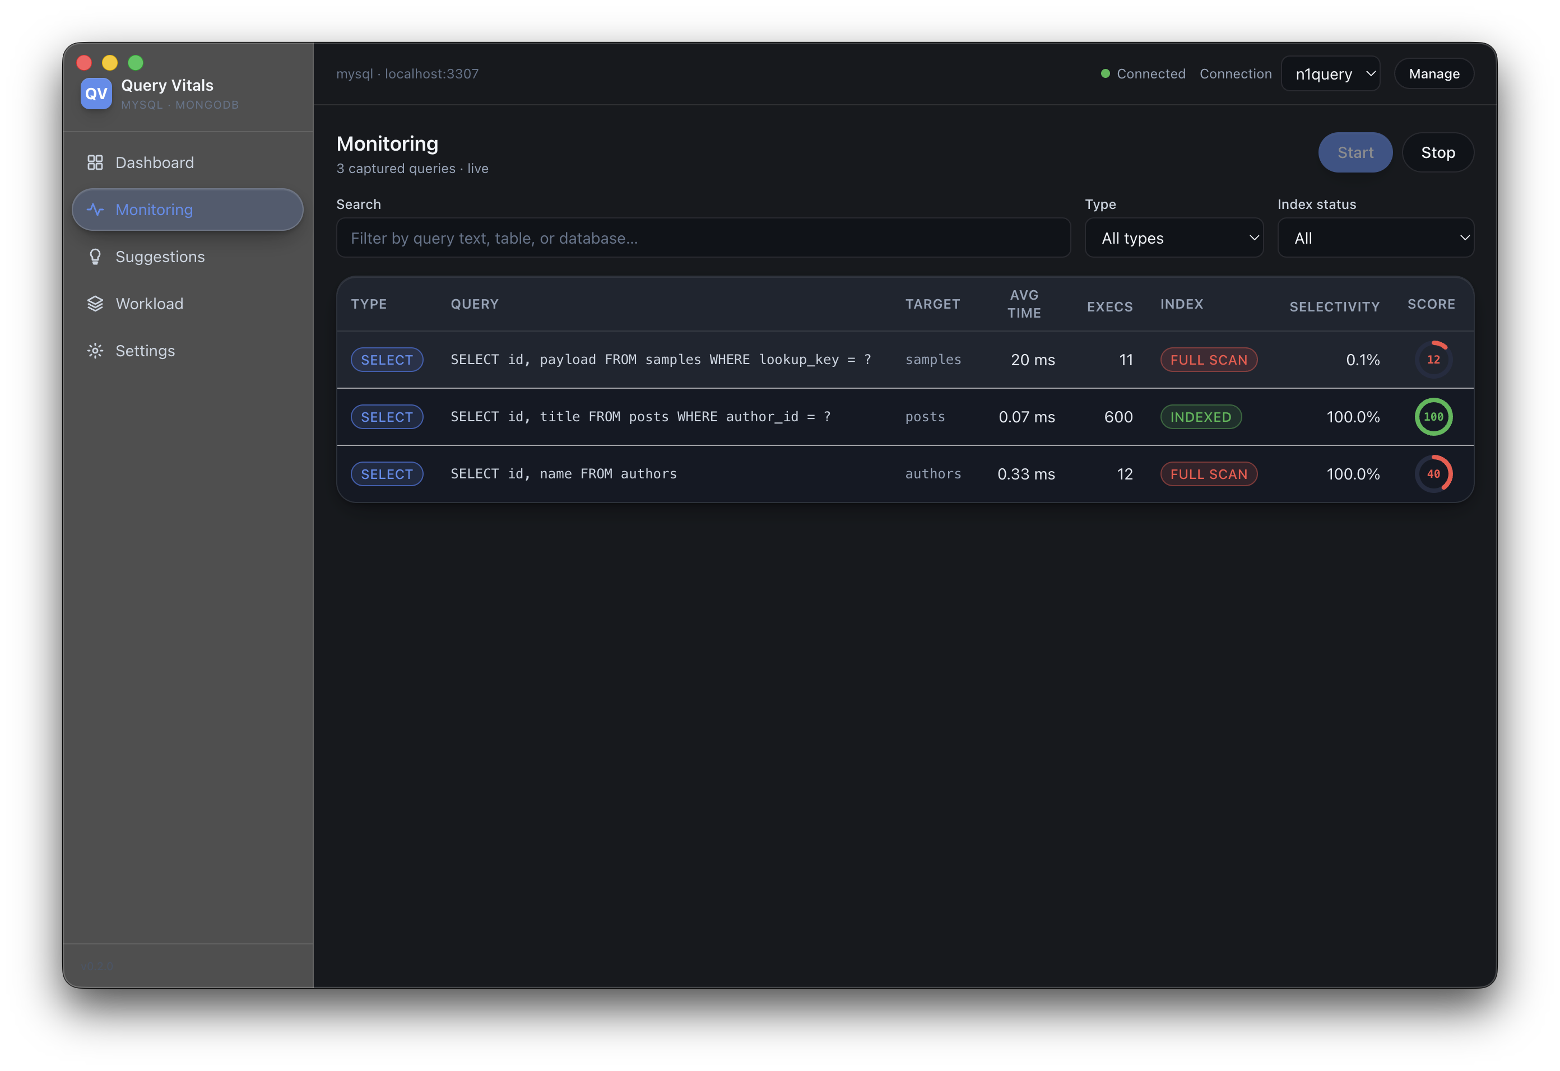Click the score 100 ring gauge
The image size is (1560, 1071).
click(x=1433, y=417)
